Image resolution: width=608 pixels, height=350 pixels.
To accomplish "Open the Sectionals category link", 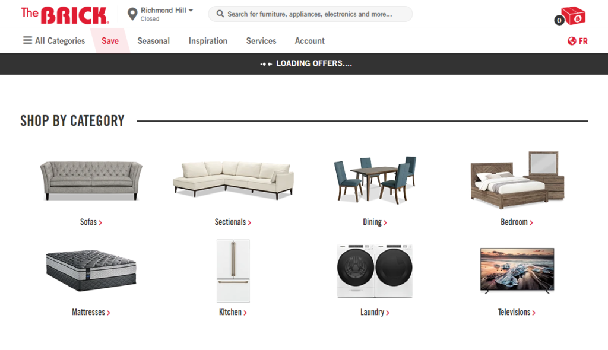I will (x=233, y=222).
